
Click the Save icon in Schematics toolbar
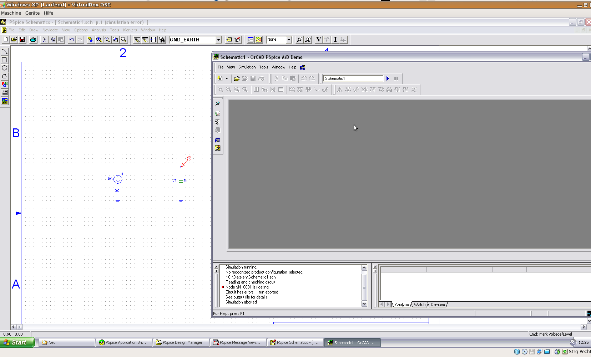[x=22, y=40]
